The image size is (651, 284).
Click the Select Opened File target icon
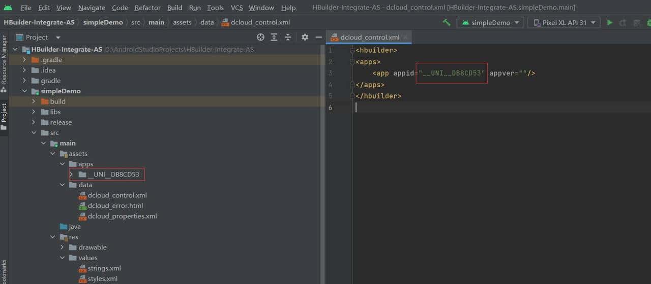pyautogui.click(x=260, y=37)
